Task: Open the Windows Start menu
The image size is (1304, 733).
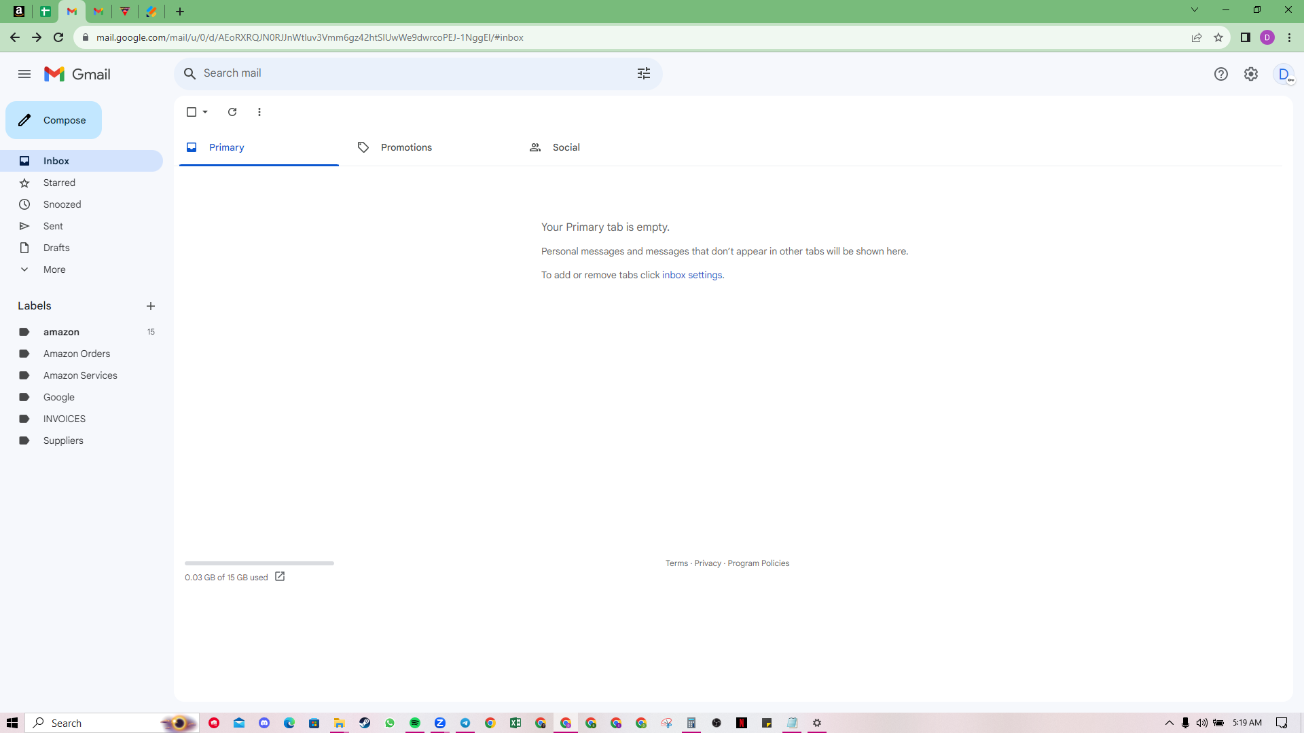Action: tap(12, 723)
